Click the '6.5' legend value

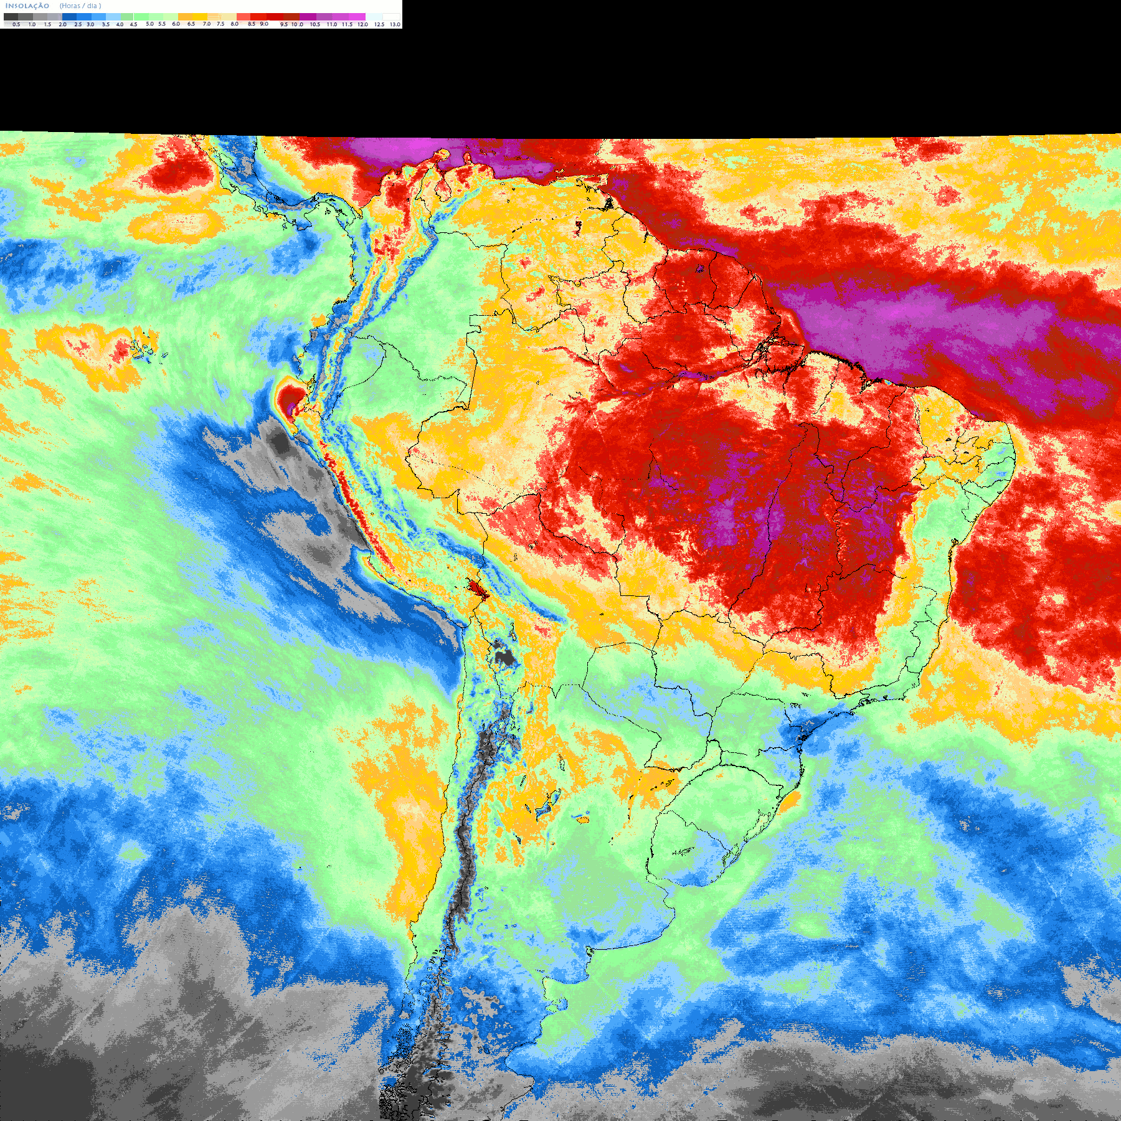pos(191,24)
